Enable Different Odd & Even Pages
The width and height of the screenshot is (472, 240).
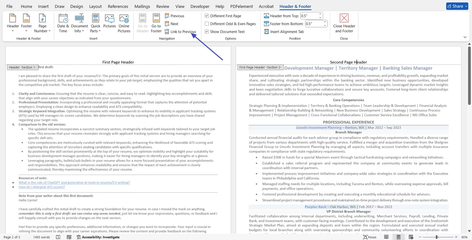[x=207, y=24]
